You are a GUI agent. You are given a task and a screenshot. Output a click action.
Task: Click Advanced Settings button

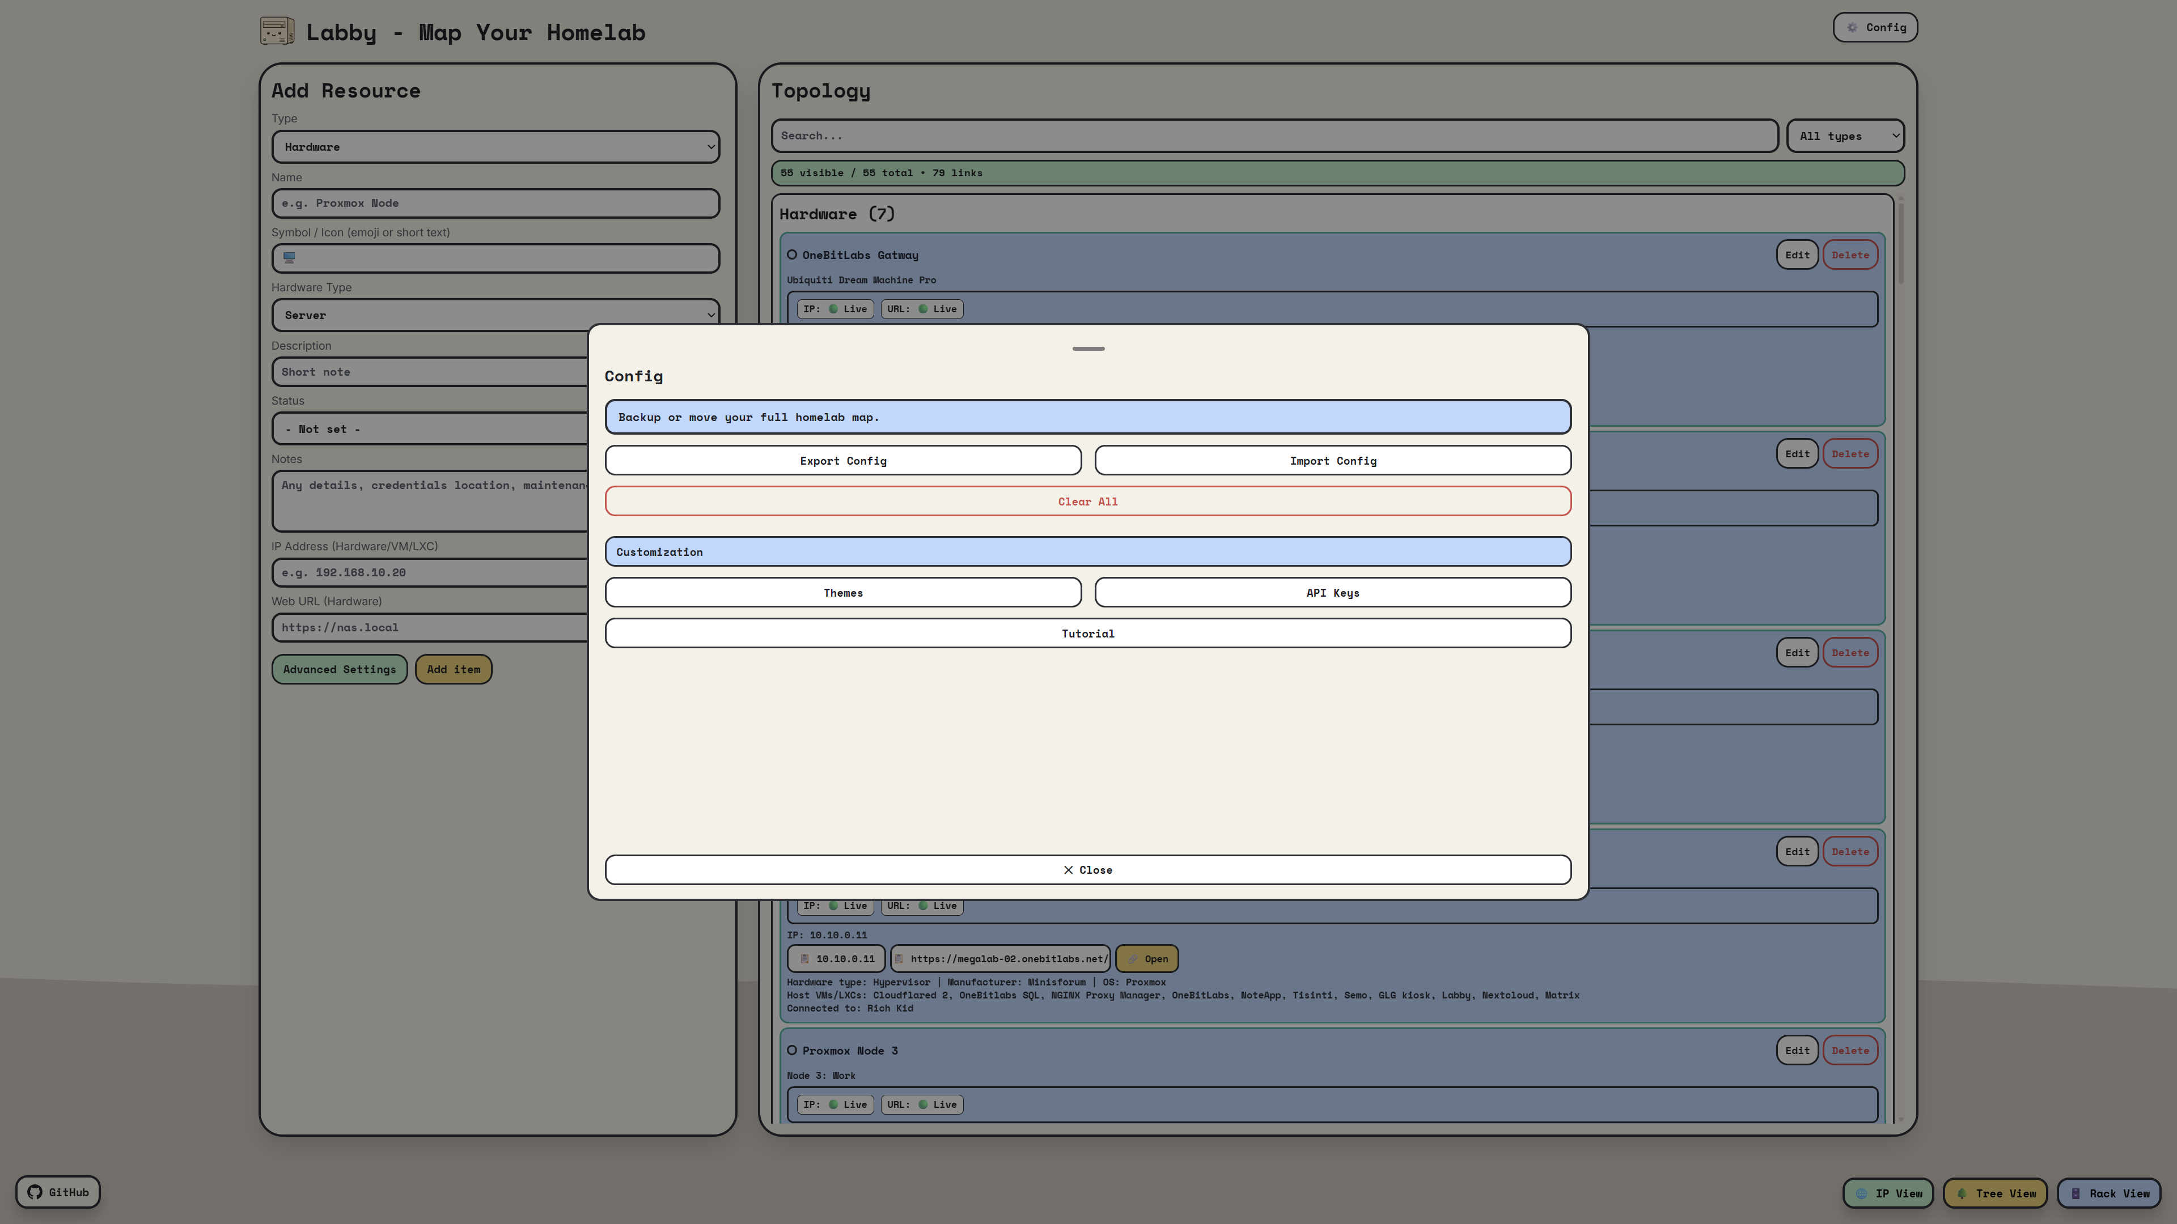(x=339, y=669)
